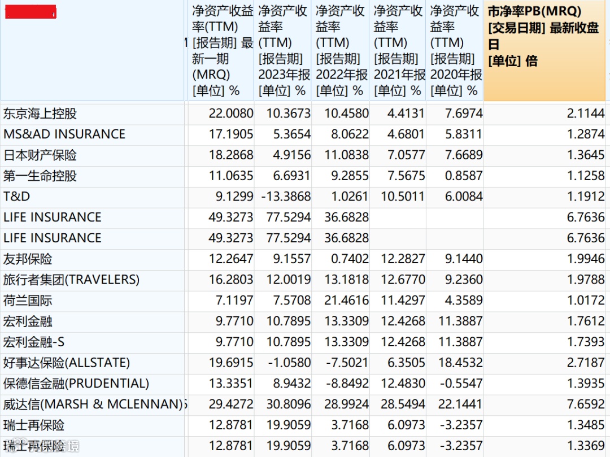This screenshot has height=457, width=610.
Task: Click PB value 2.1144
Action: [586, 114]
